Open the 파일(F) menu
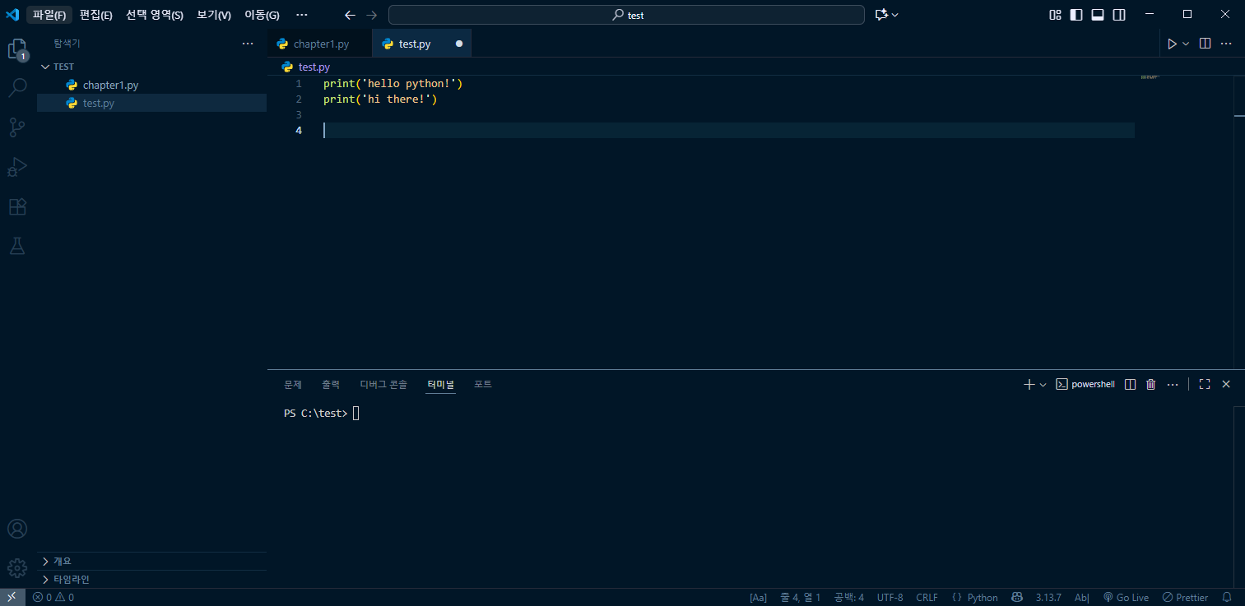Screen dimensions: 1245x606 tap(49, 15)
